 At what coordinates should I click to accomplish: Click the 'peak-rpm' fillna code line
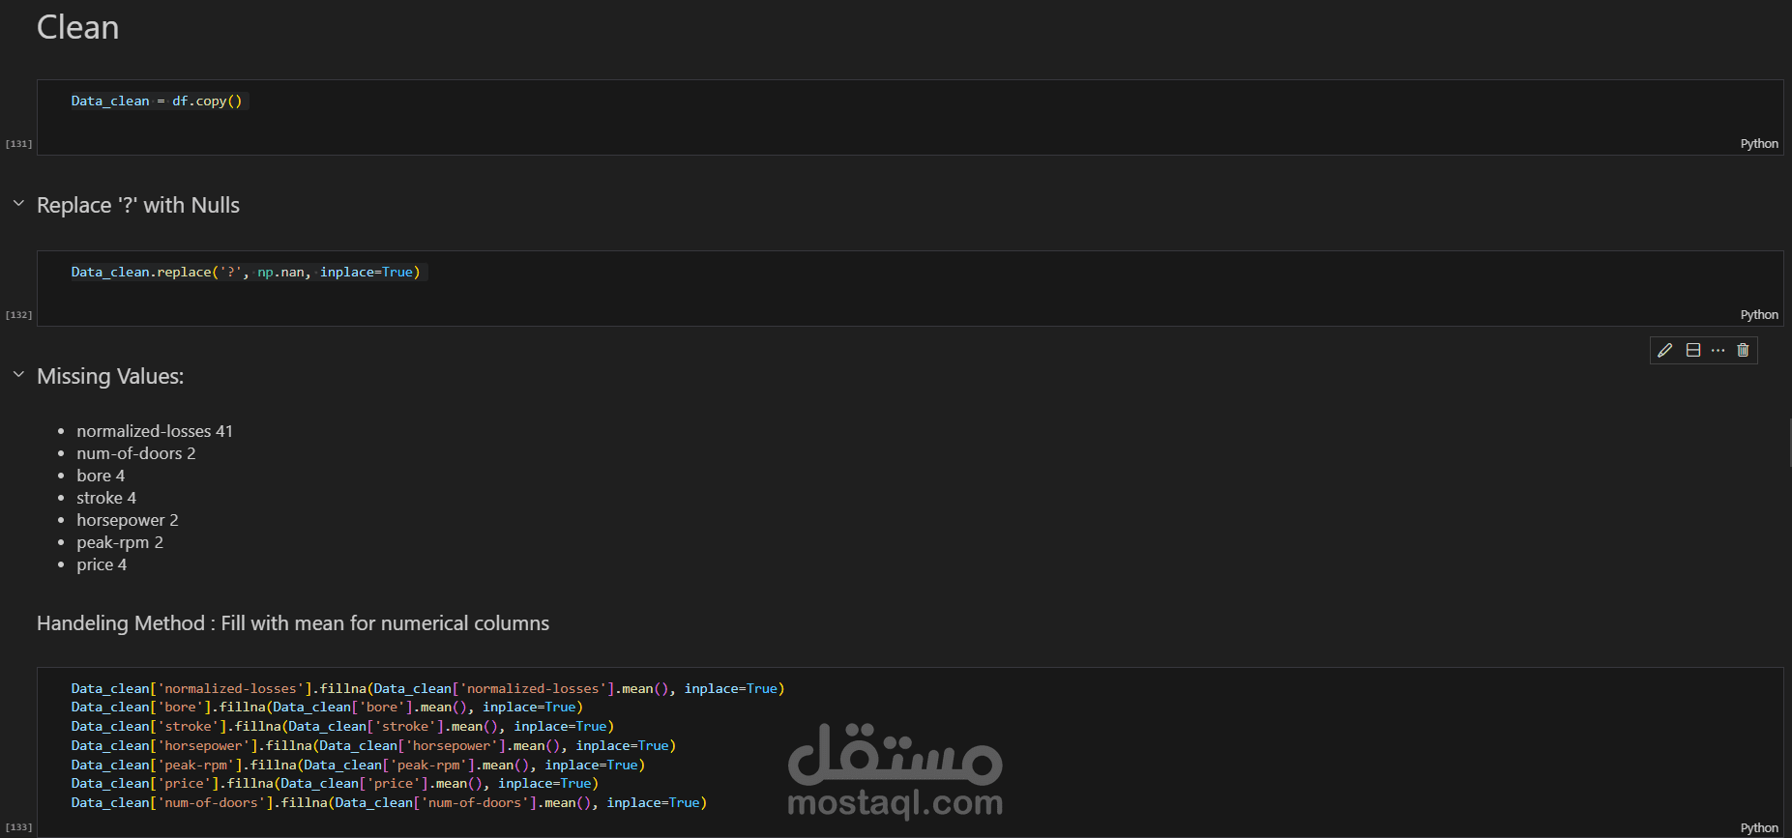[358, 766]
